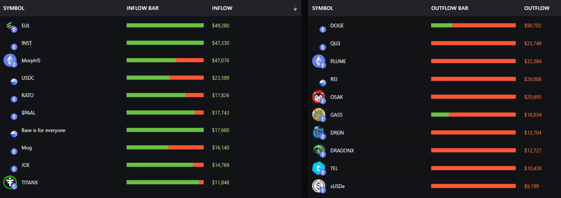Viewport: 561px width, 198px height.
Task: Click the TITANX token icon
Action: tap(10, 182)
